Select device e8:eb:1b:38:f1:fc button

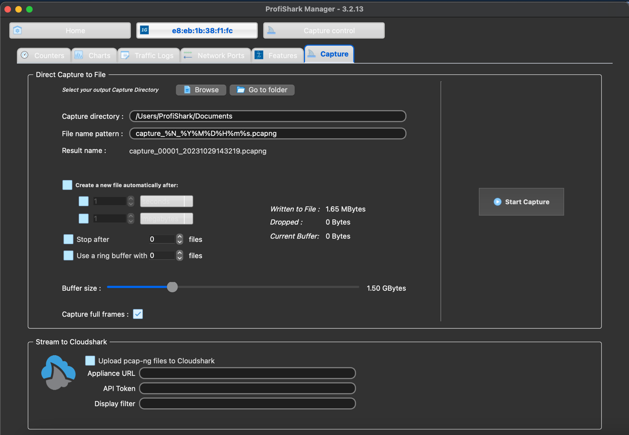[197, 30]
